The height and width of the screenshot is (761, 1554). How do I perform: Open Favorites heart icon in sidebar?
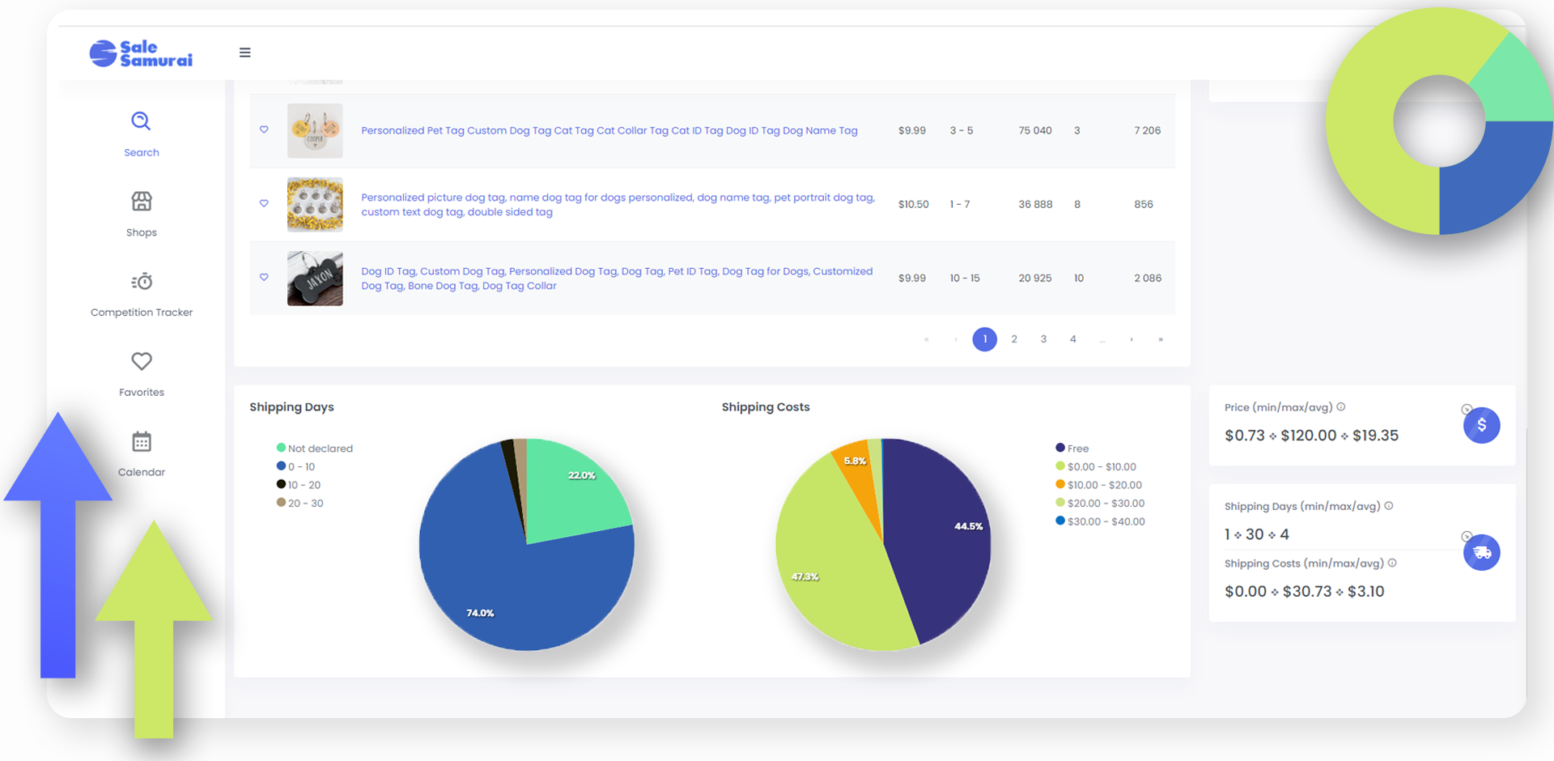[142, 361]
